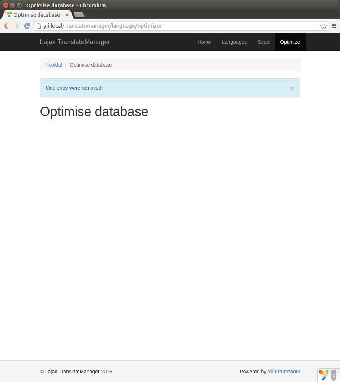Screen dimensions: 340x382
Task: Click the 'One entry were removed!' message text
Action: pos(74,88)
